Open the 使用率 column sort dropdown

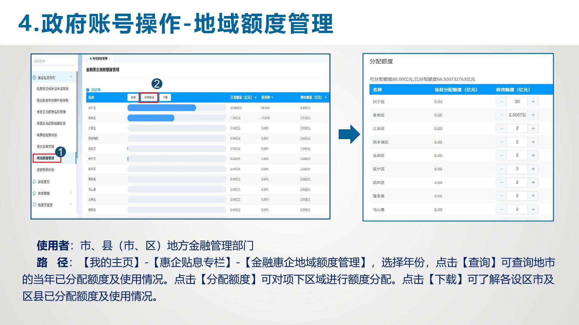pyautogui.click(x=272, y=98)
